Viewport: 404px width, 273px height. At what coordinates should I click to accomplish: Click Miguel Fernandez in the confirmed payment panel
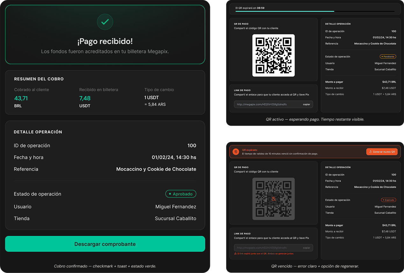176,207
